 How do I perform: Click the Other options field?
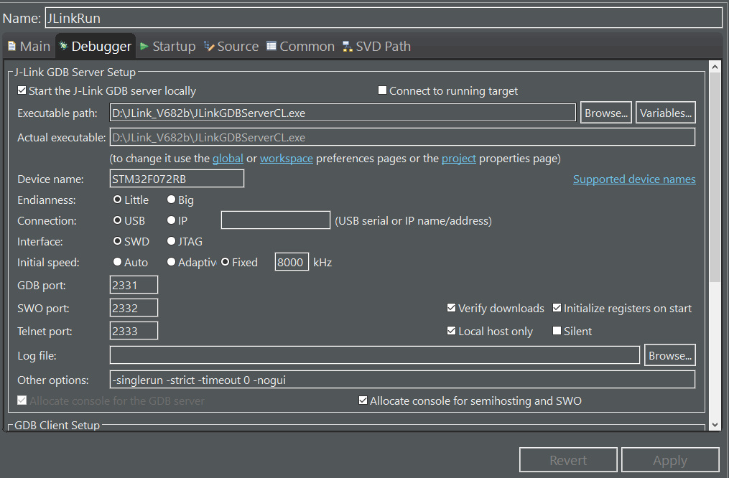tap(402, 380)
